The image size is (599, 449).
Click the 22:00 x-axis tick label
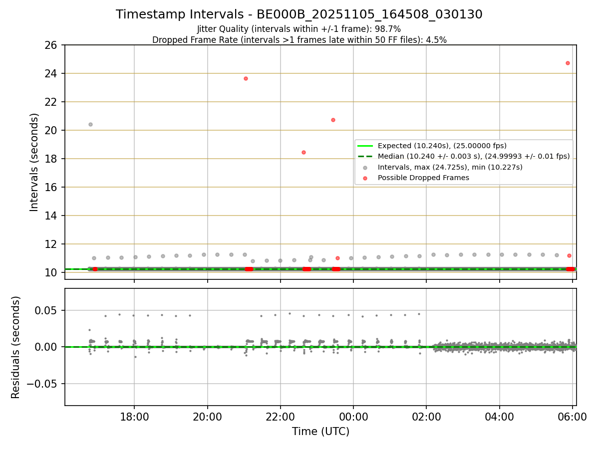coord(280,417)
